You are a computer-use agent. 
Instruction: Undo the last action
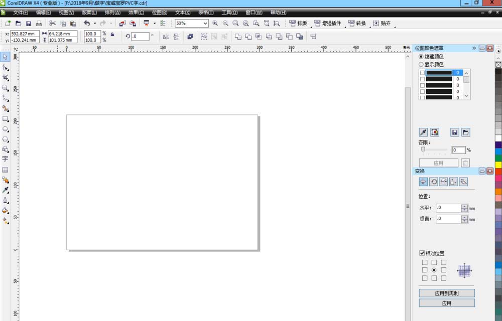(x=87, y=24)
